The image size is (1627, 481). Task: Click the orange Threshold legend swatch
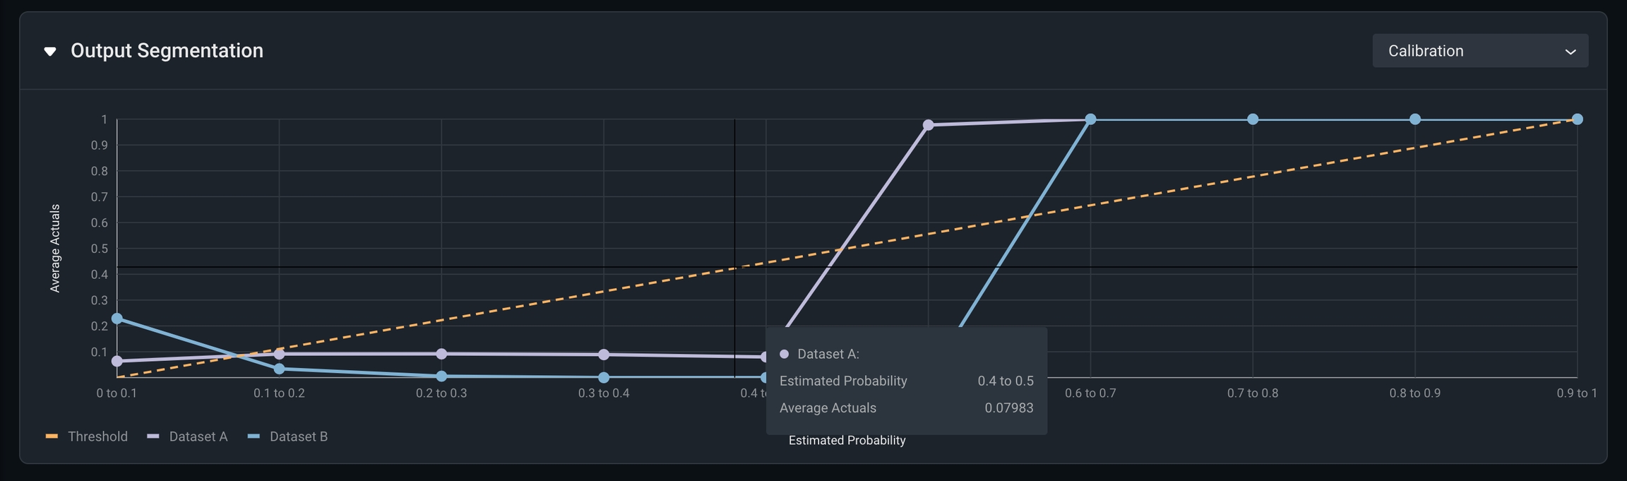[52, 437]
